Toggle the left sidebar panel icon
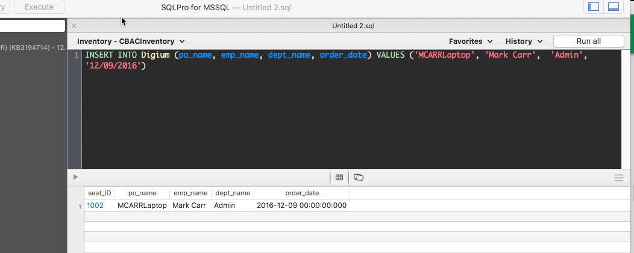Image resolution: width=634 pixels, height=253 pixels. pos(593,7)
